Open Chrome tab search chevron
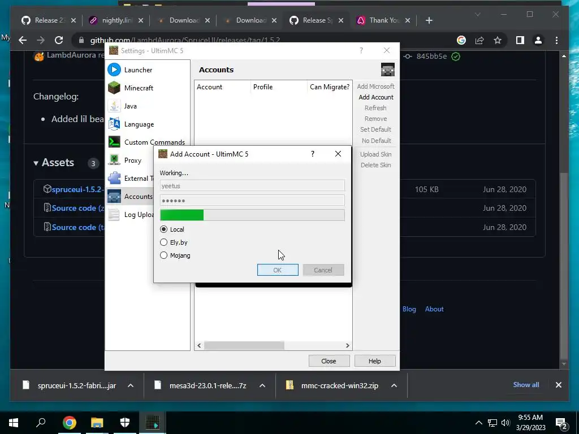 click(477, 14)
